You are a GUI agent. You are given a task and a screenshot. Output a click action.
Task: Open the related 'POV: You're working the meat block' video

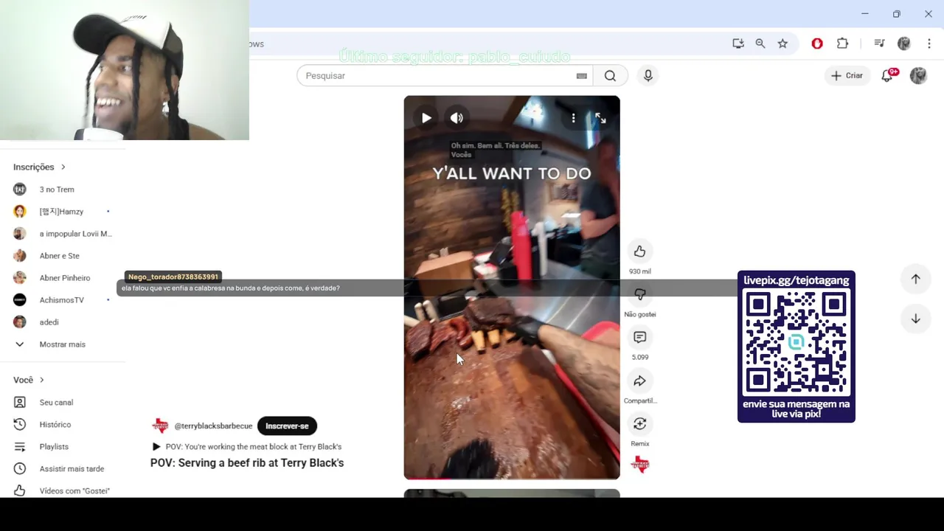(x=246, y=446)
